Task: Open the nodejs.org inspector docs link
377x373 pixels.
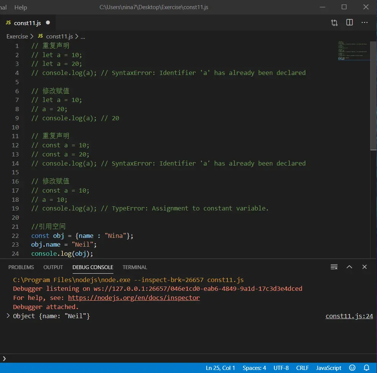Action: [134, 298]
